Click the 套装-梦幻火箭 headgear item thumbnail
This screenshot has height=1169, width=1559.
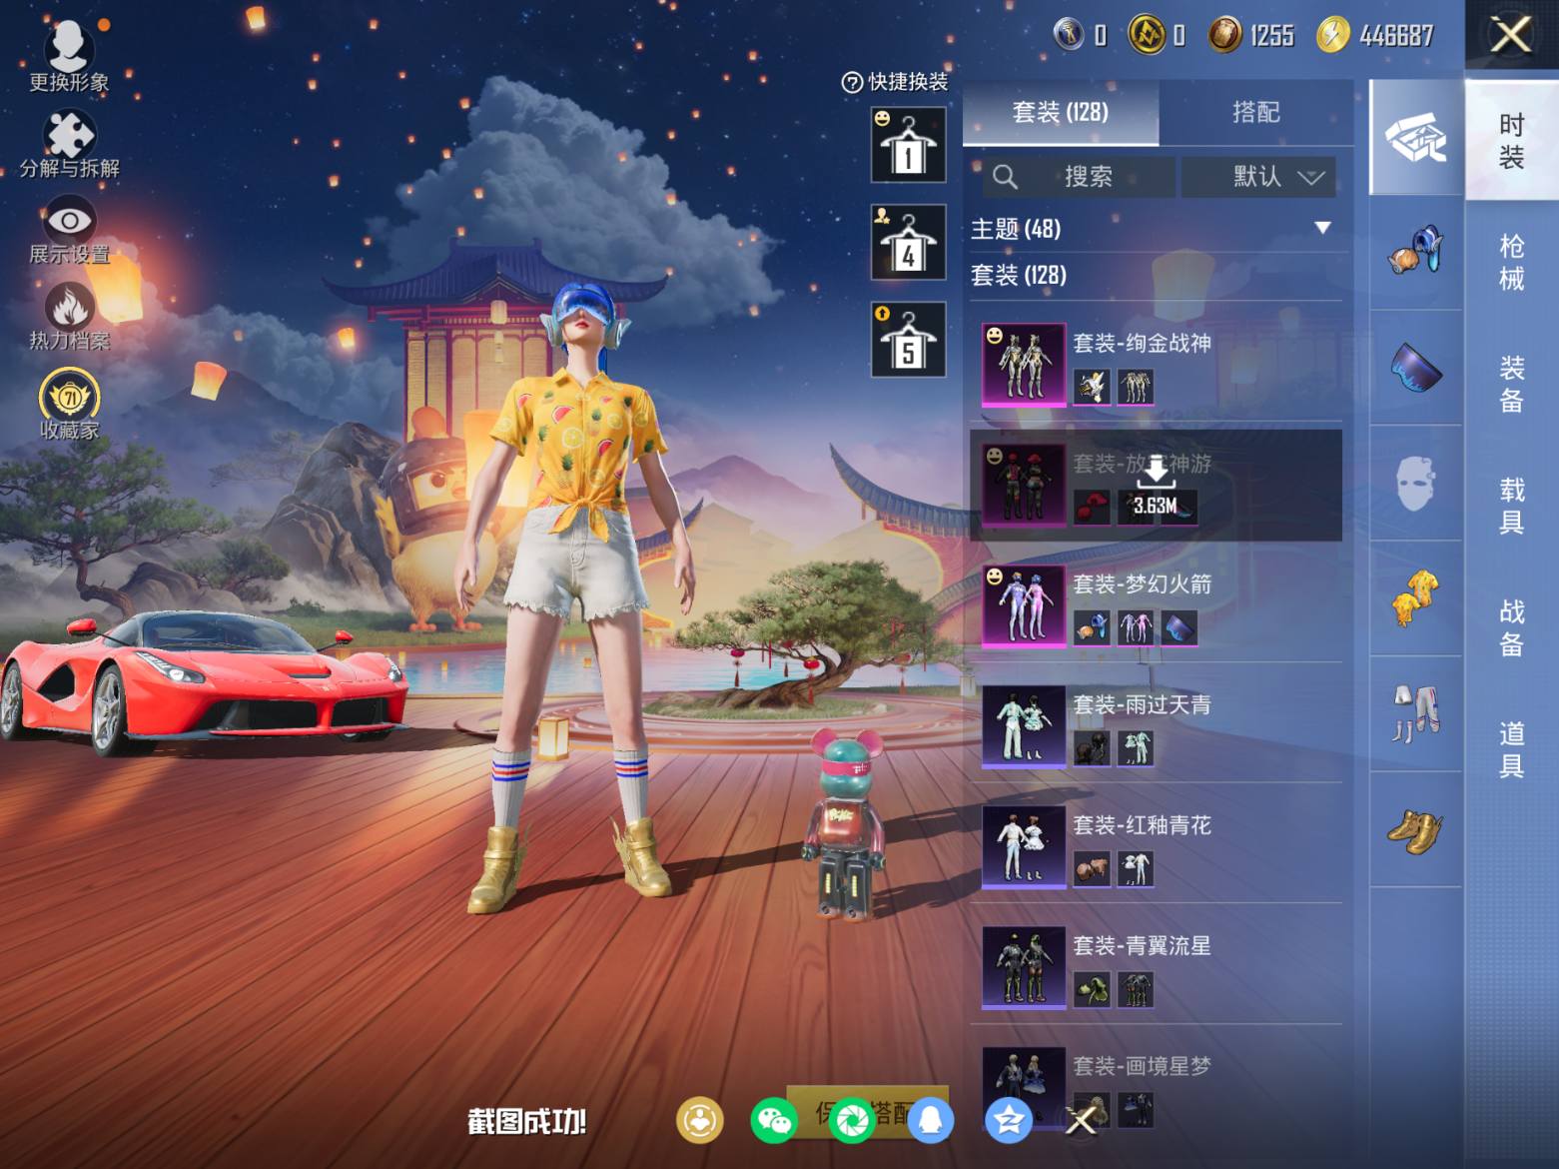point(1092,627)
